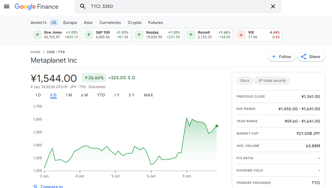The width and height of the screenshot is (332, 188).
Task: Click the Stock tag chip
Action: click(x=245, y=81)
